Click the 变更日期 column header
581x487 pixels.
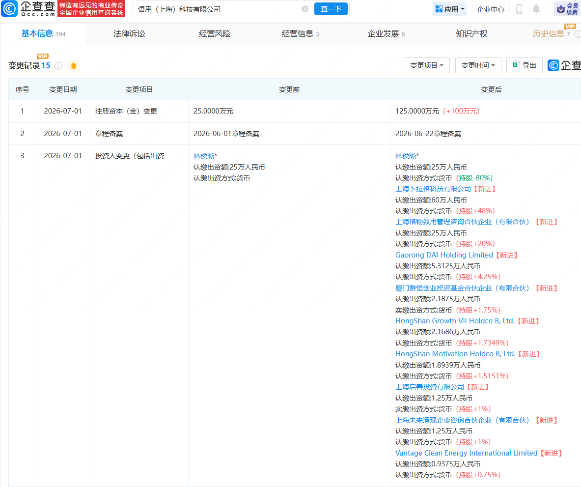63,89
